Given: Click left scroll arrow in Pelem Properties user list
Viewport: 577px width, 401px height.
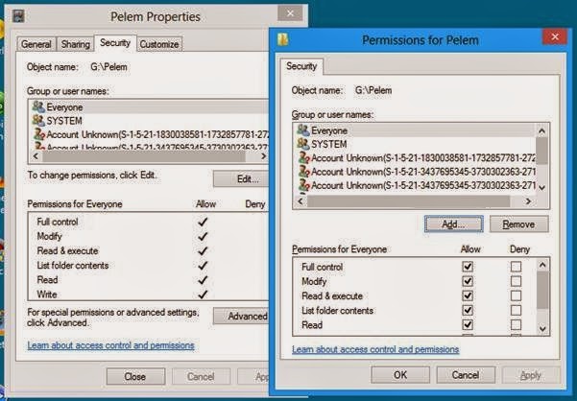Looking at the screenshot, I should coord(36,156).
